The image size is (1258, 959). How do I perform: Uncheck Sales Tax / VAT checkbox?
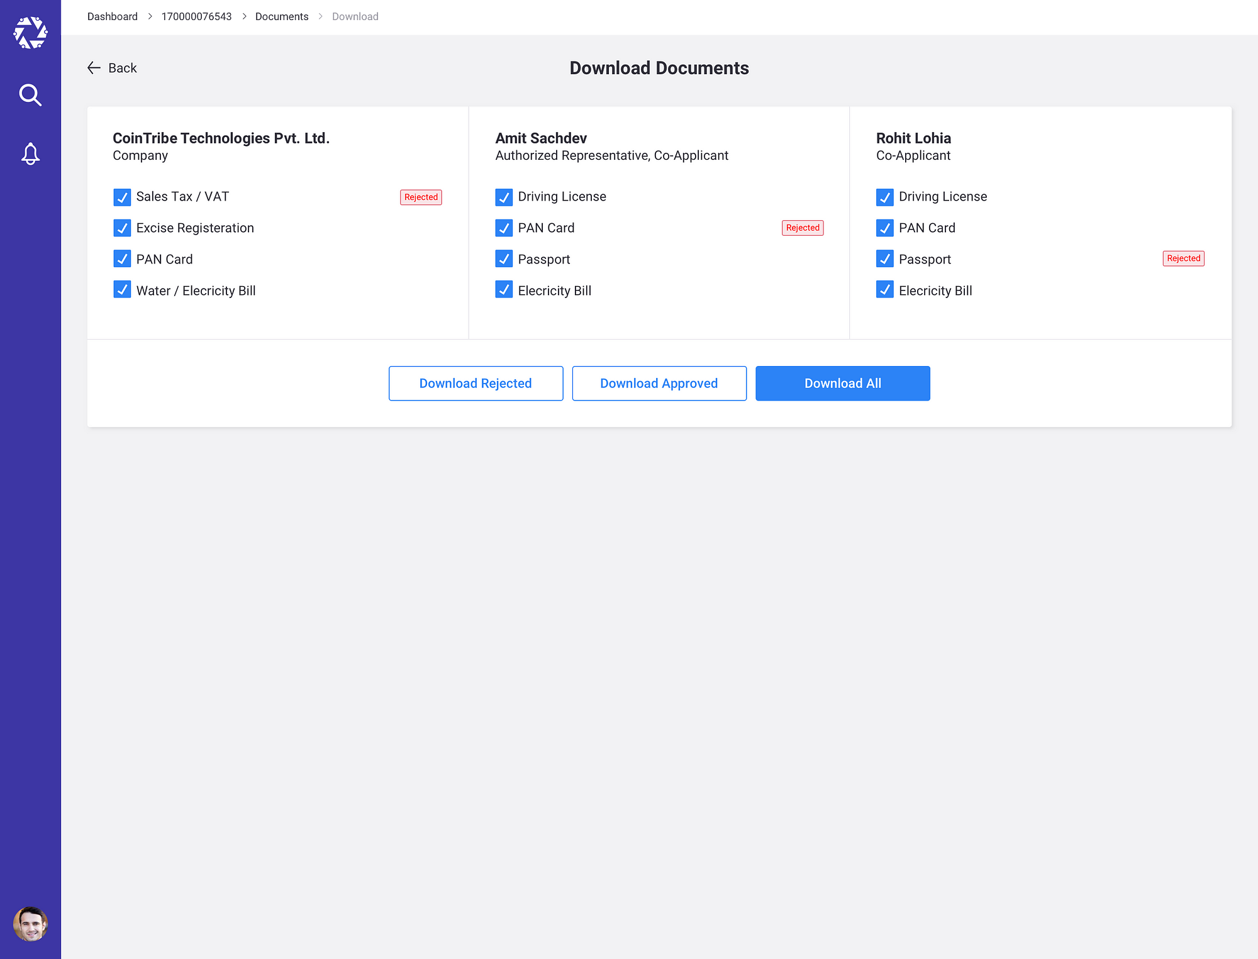122,197
